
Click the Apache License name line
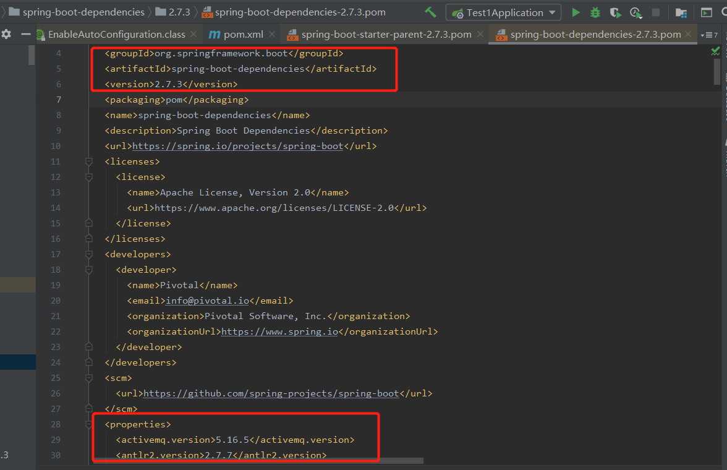coord(238,192)
